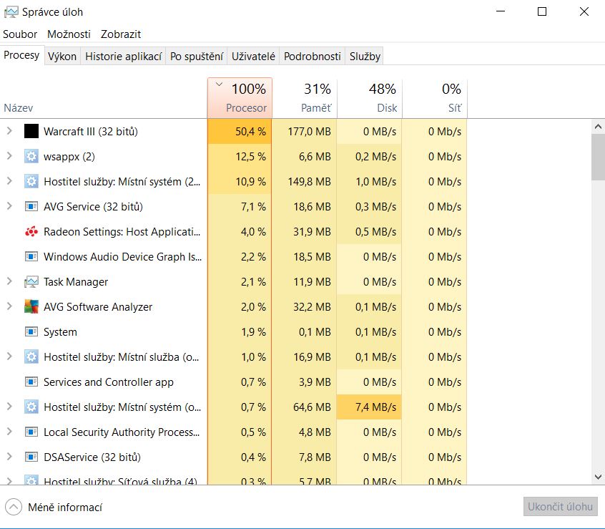Screen dimensions: 605x529
Task: Click the Local Security Authority Process icon
Action: (x=31, y=432)
